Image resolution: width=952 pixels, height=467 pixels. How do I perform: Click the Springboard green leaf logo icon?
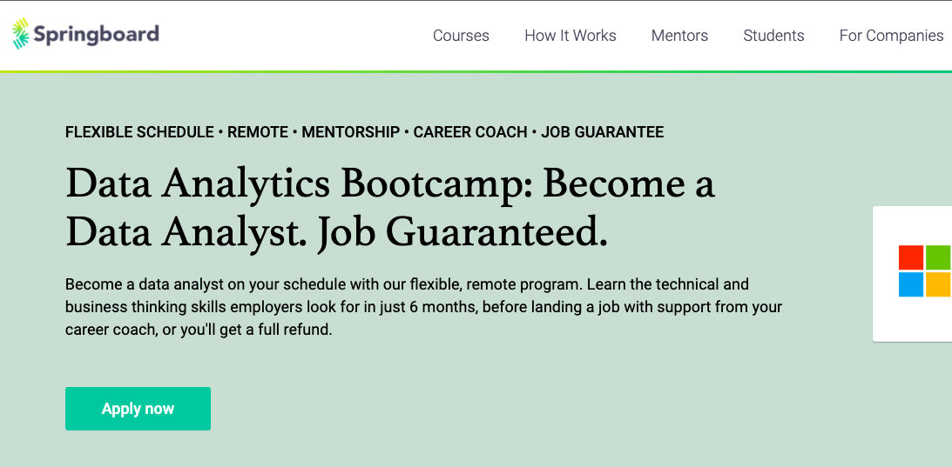click(x=21, y=33)
